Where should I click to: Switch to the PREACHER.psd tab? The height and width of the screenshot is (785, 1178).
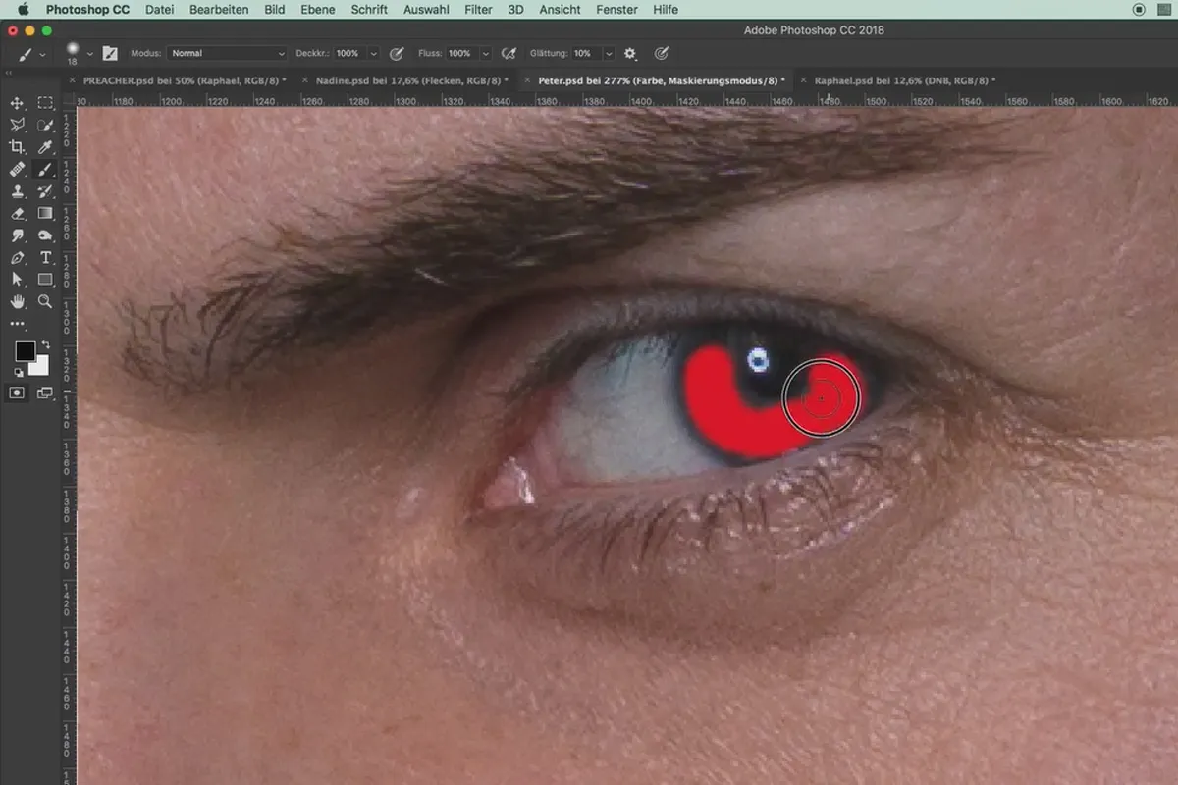click(x=185, y=80)
